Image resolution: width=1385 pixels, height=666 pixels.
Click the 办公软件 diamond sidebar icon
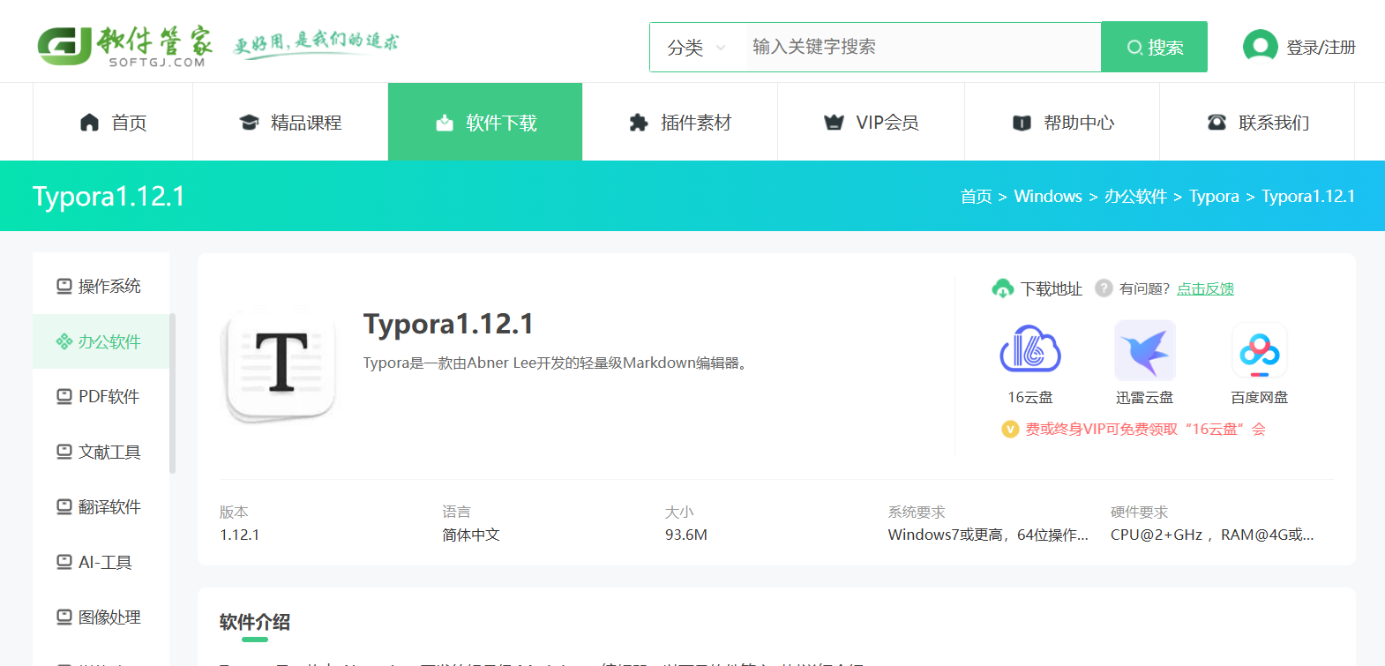64,341
